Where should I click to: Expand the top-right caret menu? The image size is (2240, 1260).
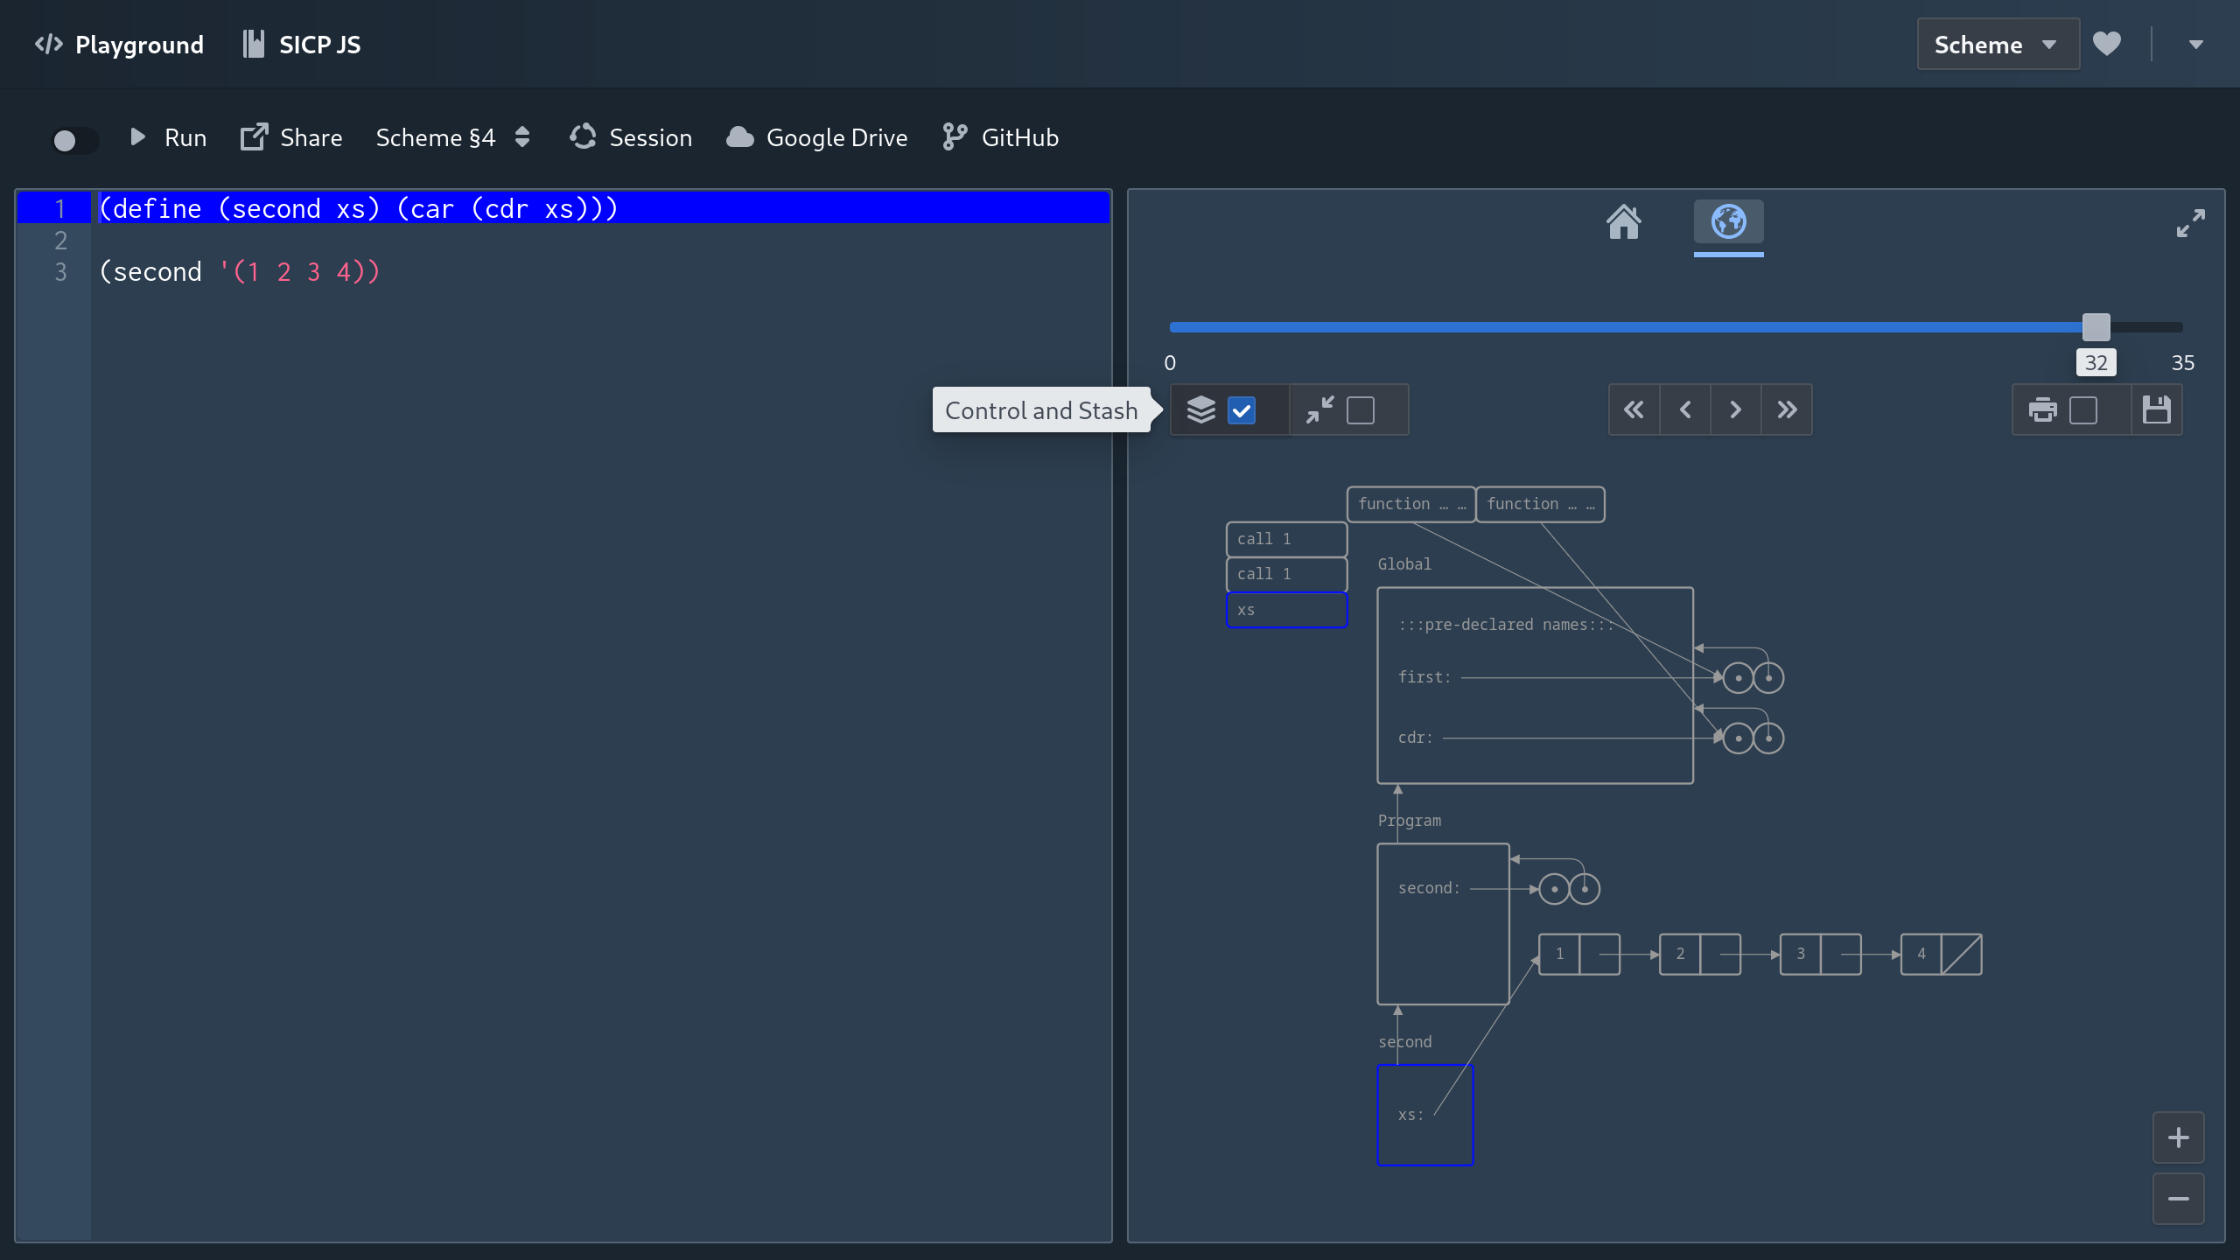tap(2195, 45)
